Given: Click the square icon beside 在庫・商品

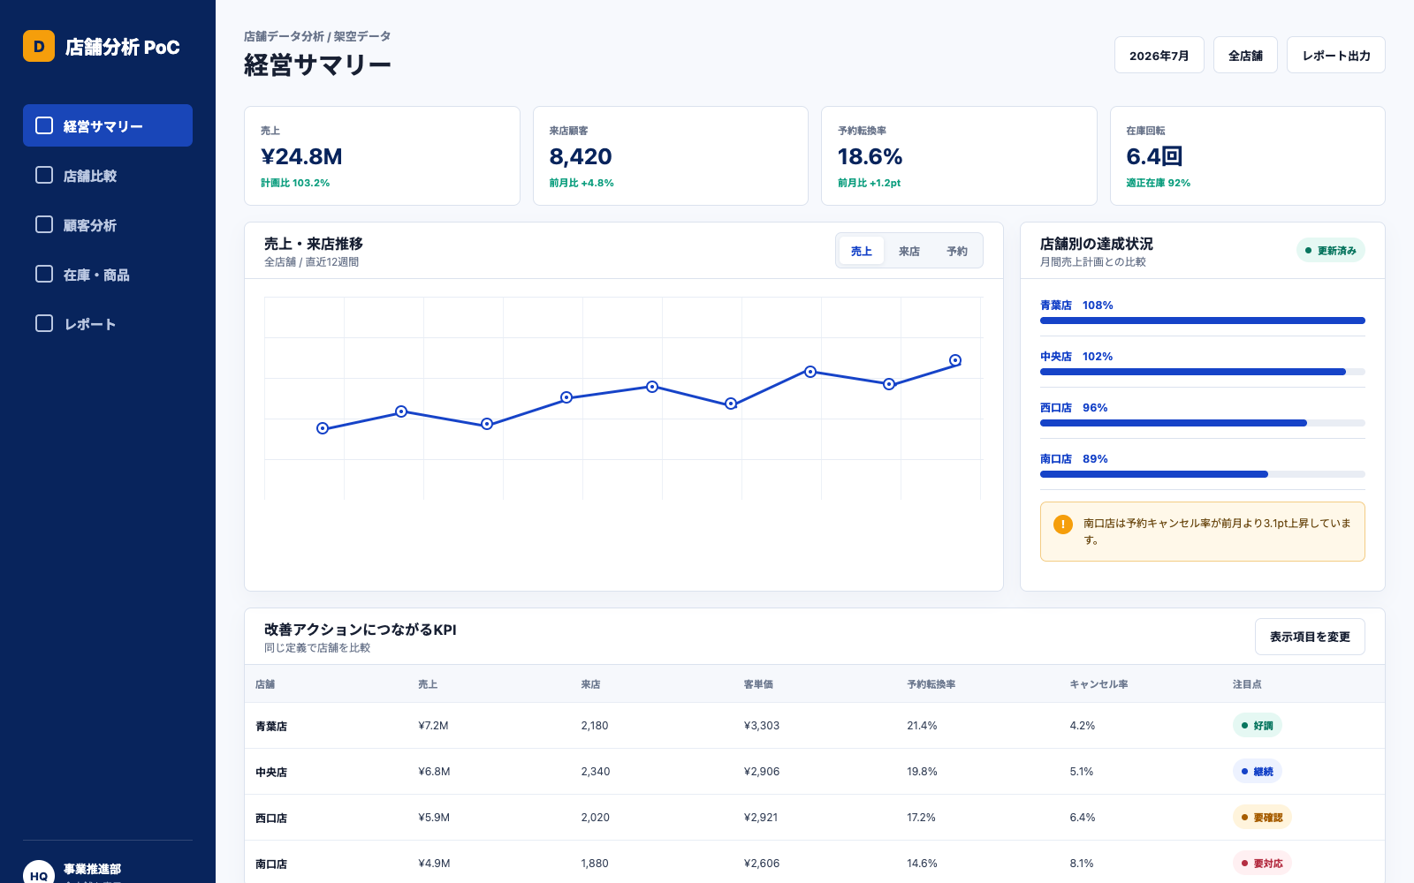Looking at the screenshot, I should point(44,274).
